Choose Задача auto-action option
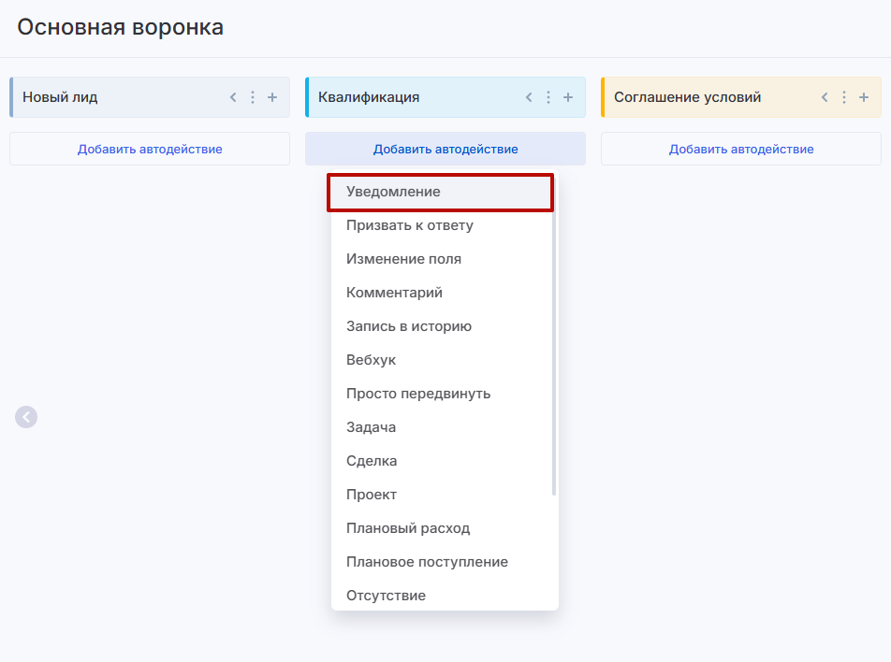891x662 pixels. click(371, 427)
